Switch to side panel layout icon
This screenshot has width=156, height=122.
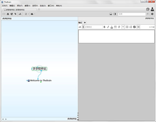[x=115, y=14]
